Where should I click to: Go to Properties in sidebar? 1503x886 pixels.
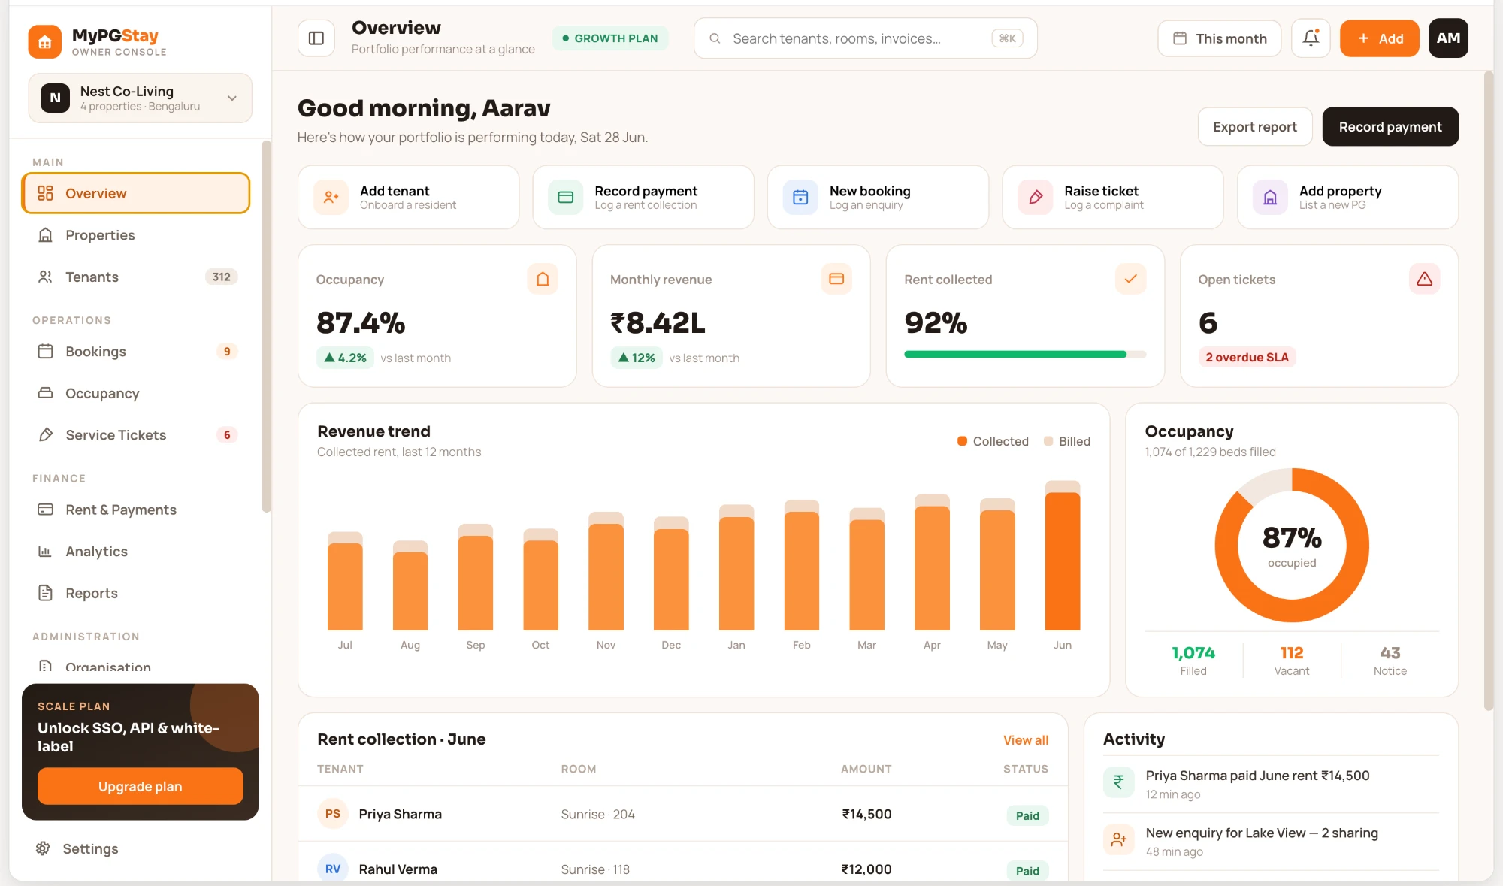pyautogui.click(x=135, y=235)
